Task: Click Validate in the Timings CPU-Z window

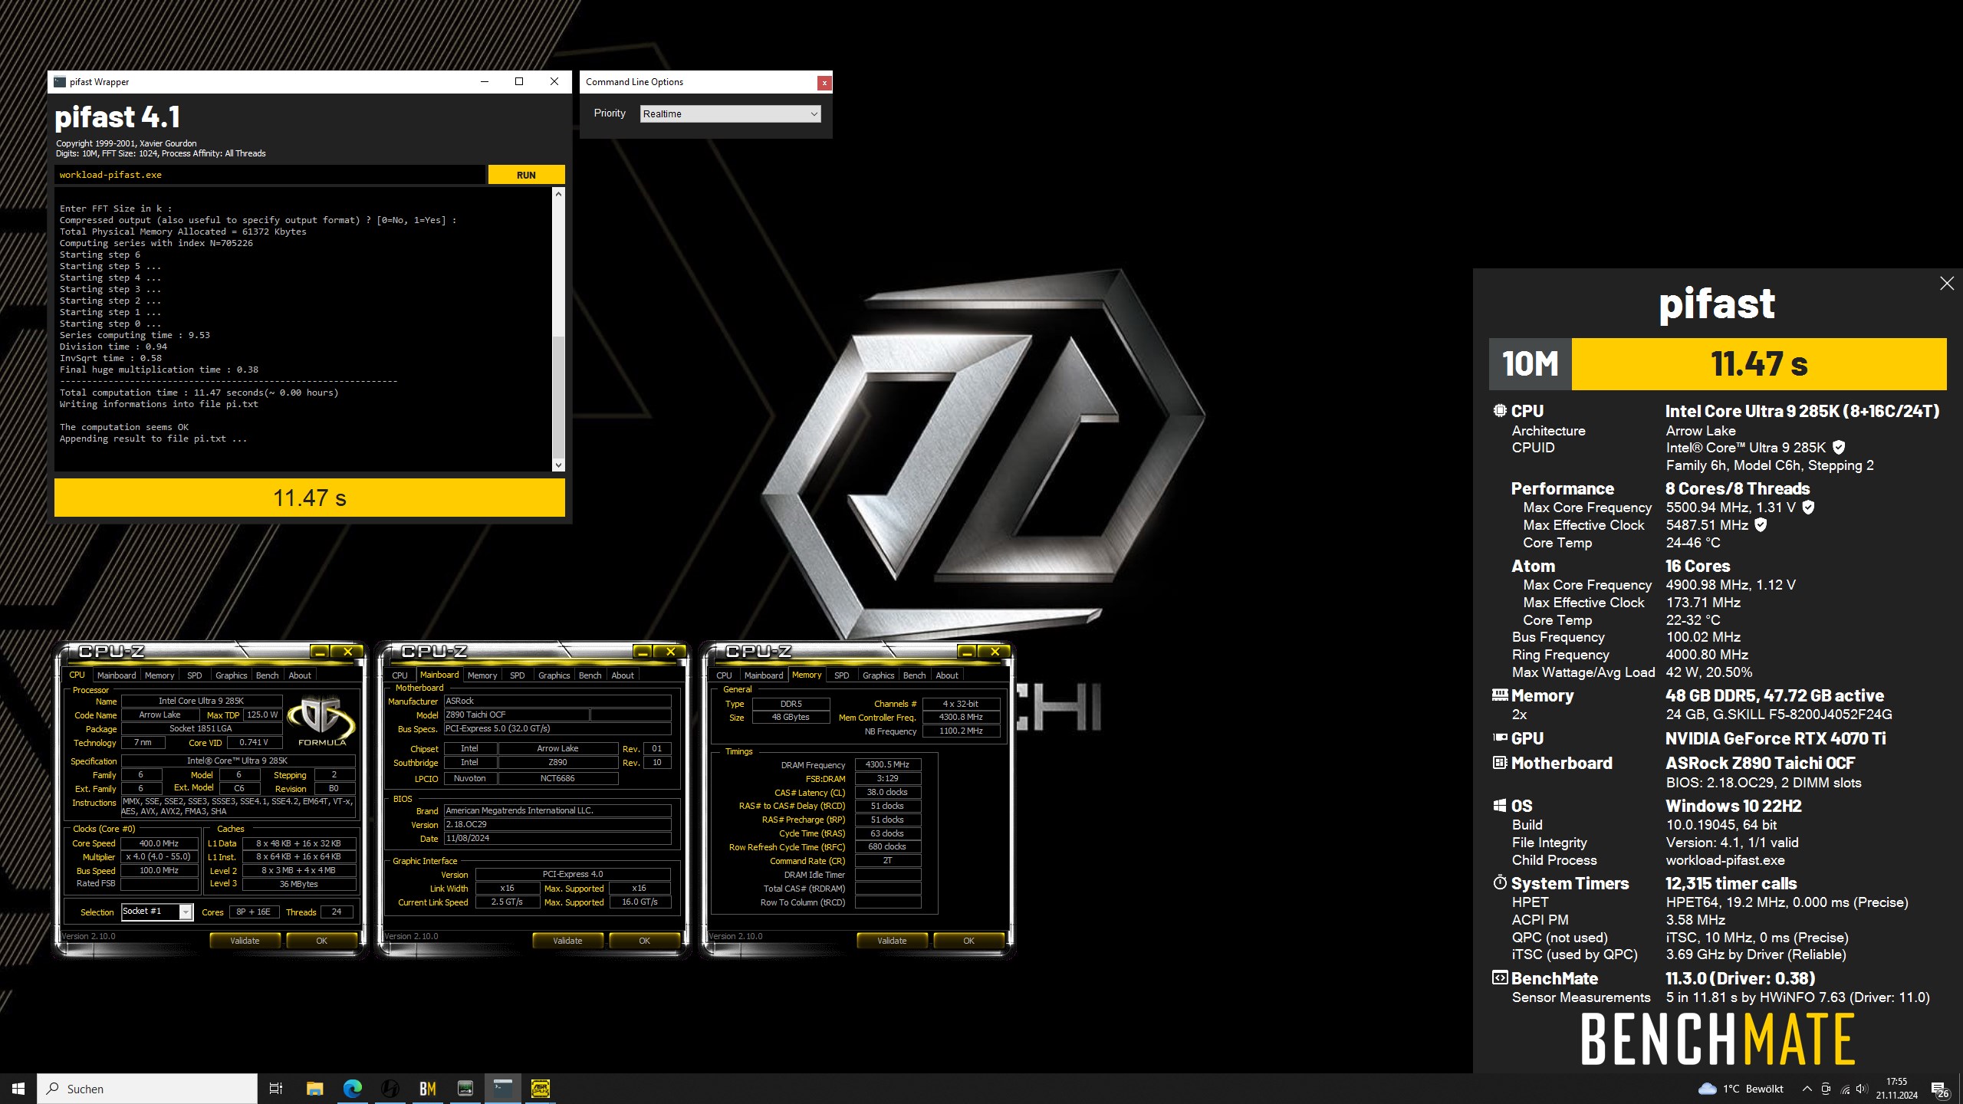Action: tap(892, 941)
